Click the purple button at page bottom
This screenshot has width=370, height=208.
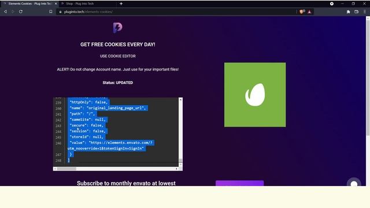pyautogui.click(x=239, y=183)
